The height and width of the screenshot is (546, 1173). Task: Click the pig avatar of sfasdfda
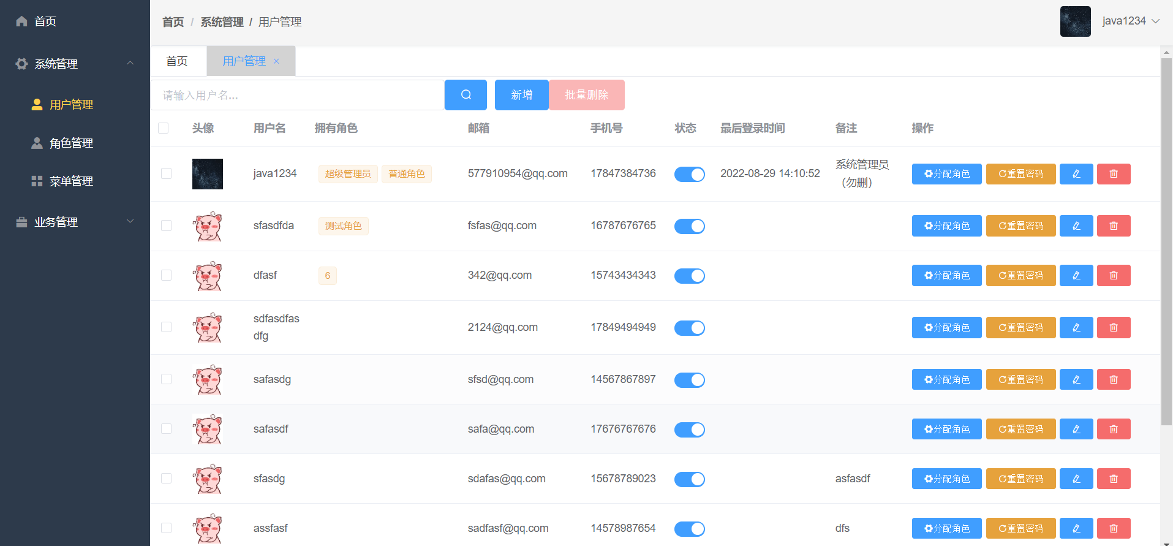[x=208, y=226]
